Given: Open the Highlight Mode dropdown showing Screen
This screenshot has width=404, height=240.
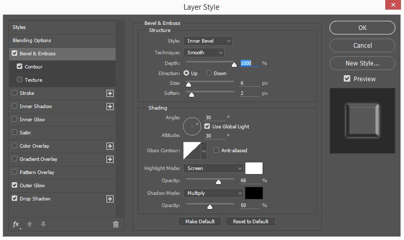Looking at the screenshot, I should pyautogui.click(x=213, y=168).
